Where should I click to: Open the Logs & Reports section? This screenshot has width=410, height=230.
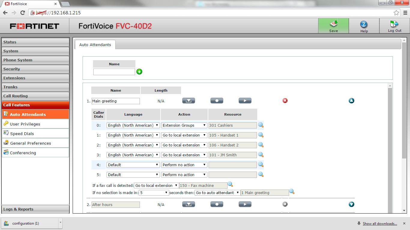tap(35, 209)
